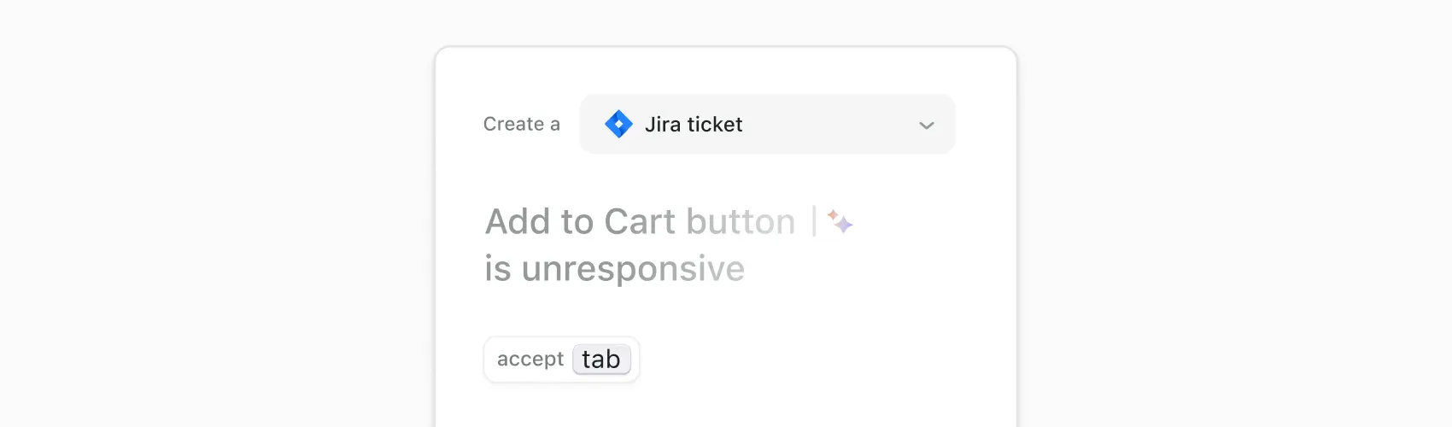Click the small orange sparkle star
The image size is (1452, 427).
coord(832,214)
